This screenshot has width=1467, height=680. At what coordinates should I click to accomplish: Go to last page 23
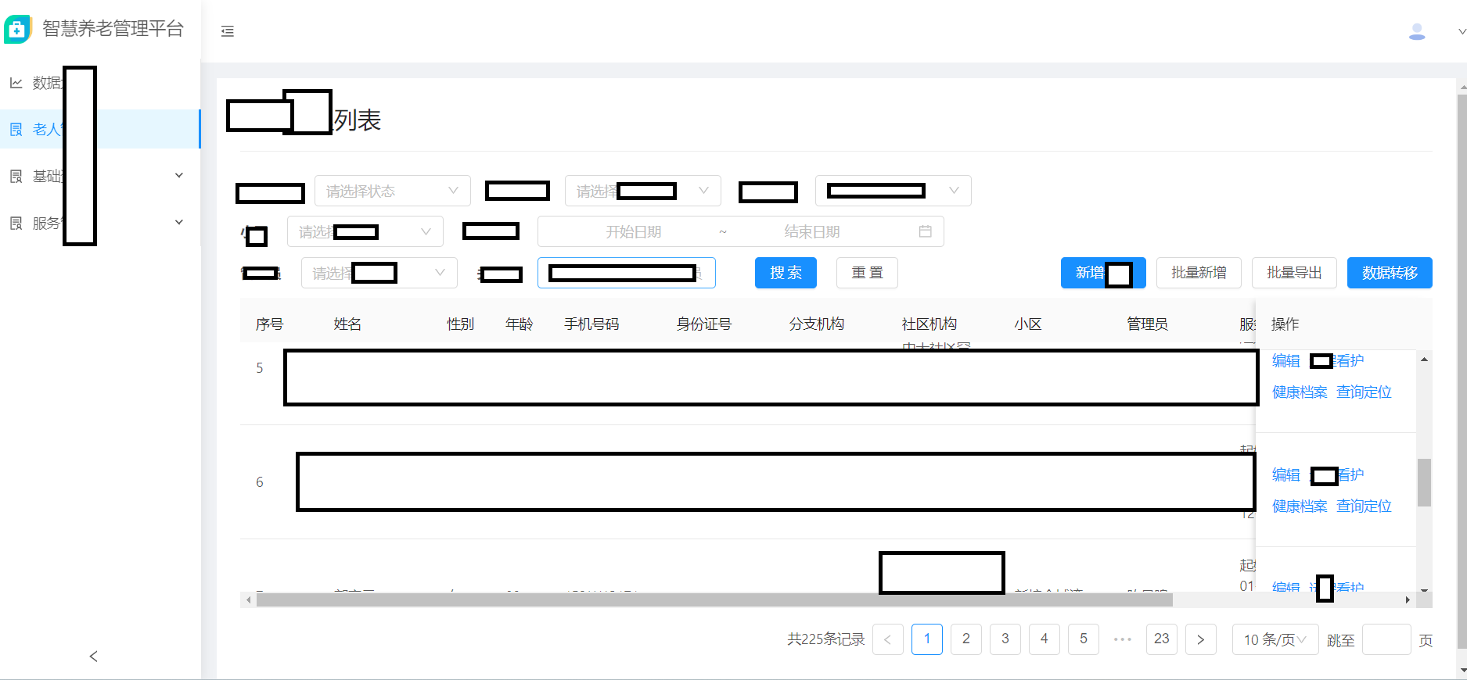click(x=1162, y=639)
